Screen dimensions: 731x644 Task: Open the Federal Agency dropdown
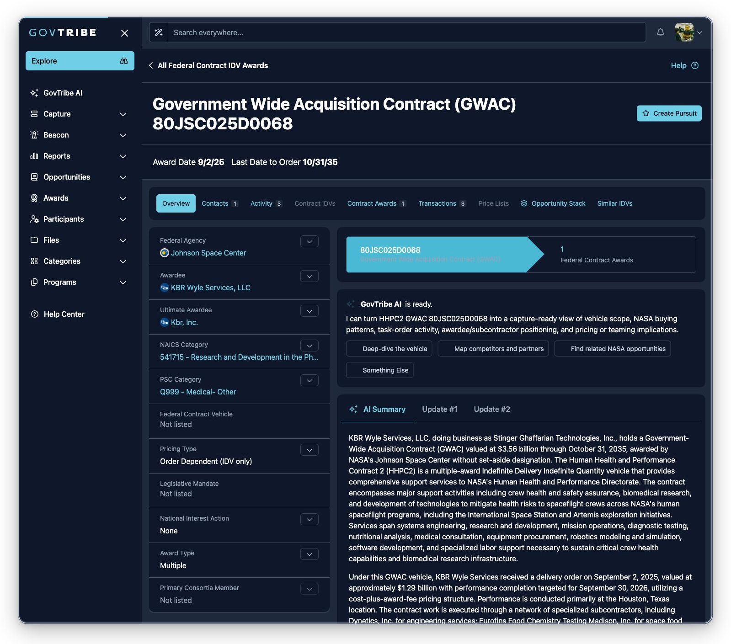pos(309,241)
